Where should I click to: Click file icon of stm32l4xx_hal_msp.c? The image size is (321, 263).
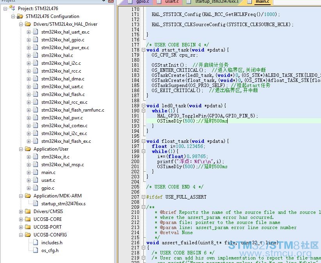(x=36, y=164)
